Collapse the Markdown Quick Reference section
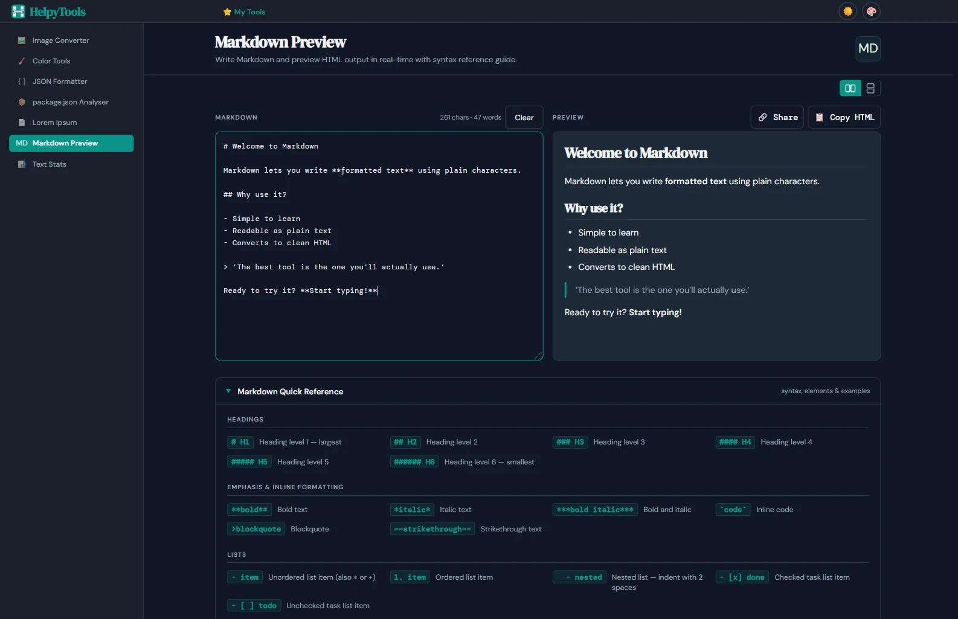Screen dimensions: 958x619 pyautogui.click(x=228, y=391)
